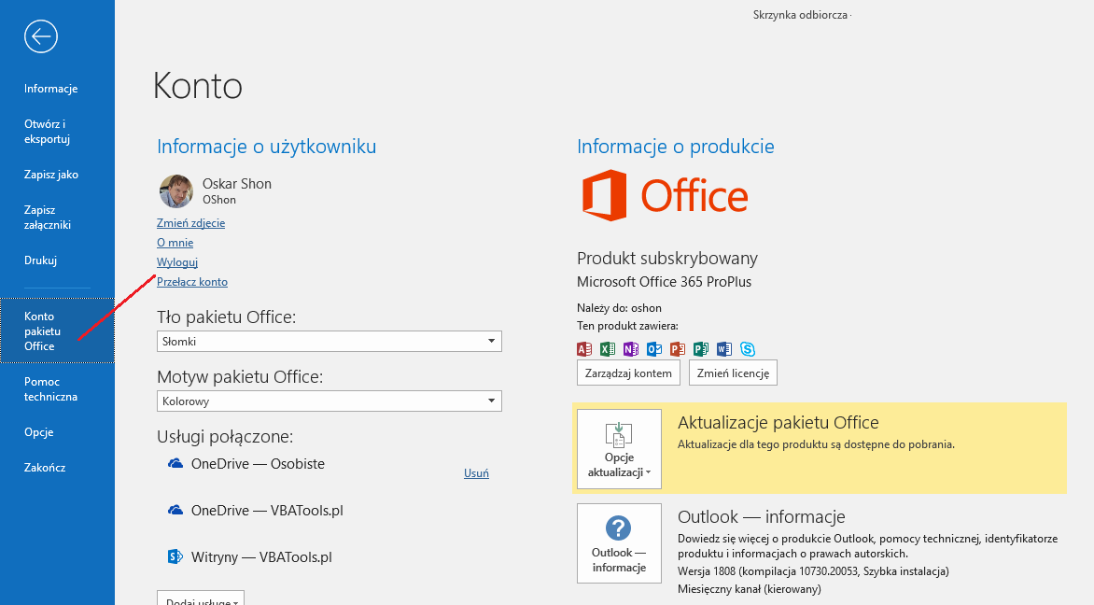This screenshot has height=605, width=1094.
Task: Click the Excel app icon
Action: pyautogui.click(x=608, y=349)
